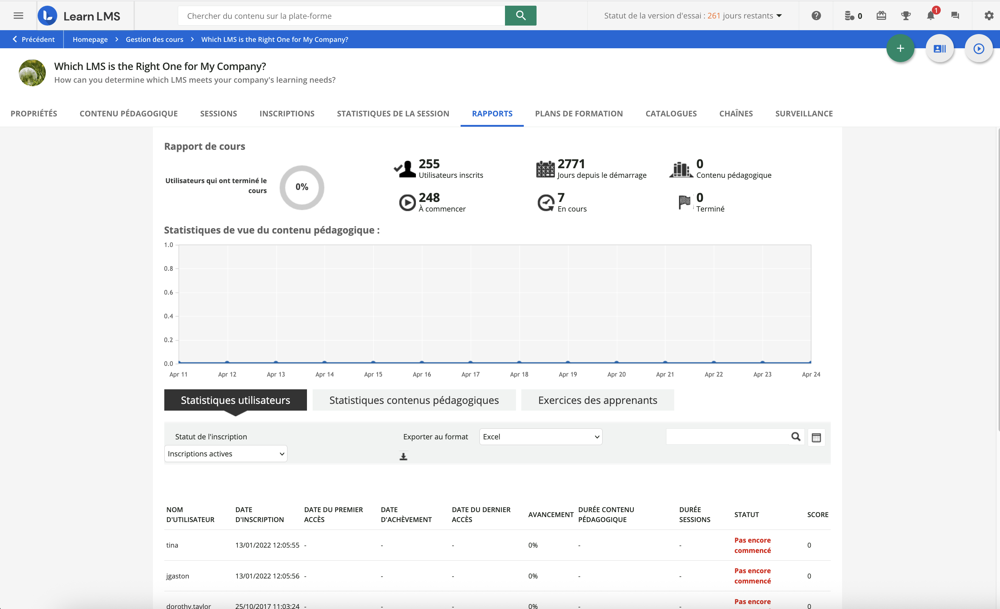Image resolution: width=1000 pixels, height=609 pixels.
Task: Click username jgaston in table
Action: pos(177,576)
